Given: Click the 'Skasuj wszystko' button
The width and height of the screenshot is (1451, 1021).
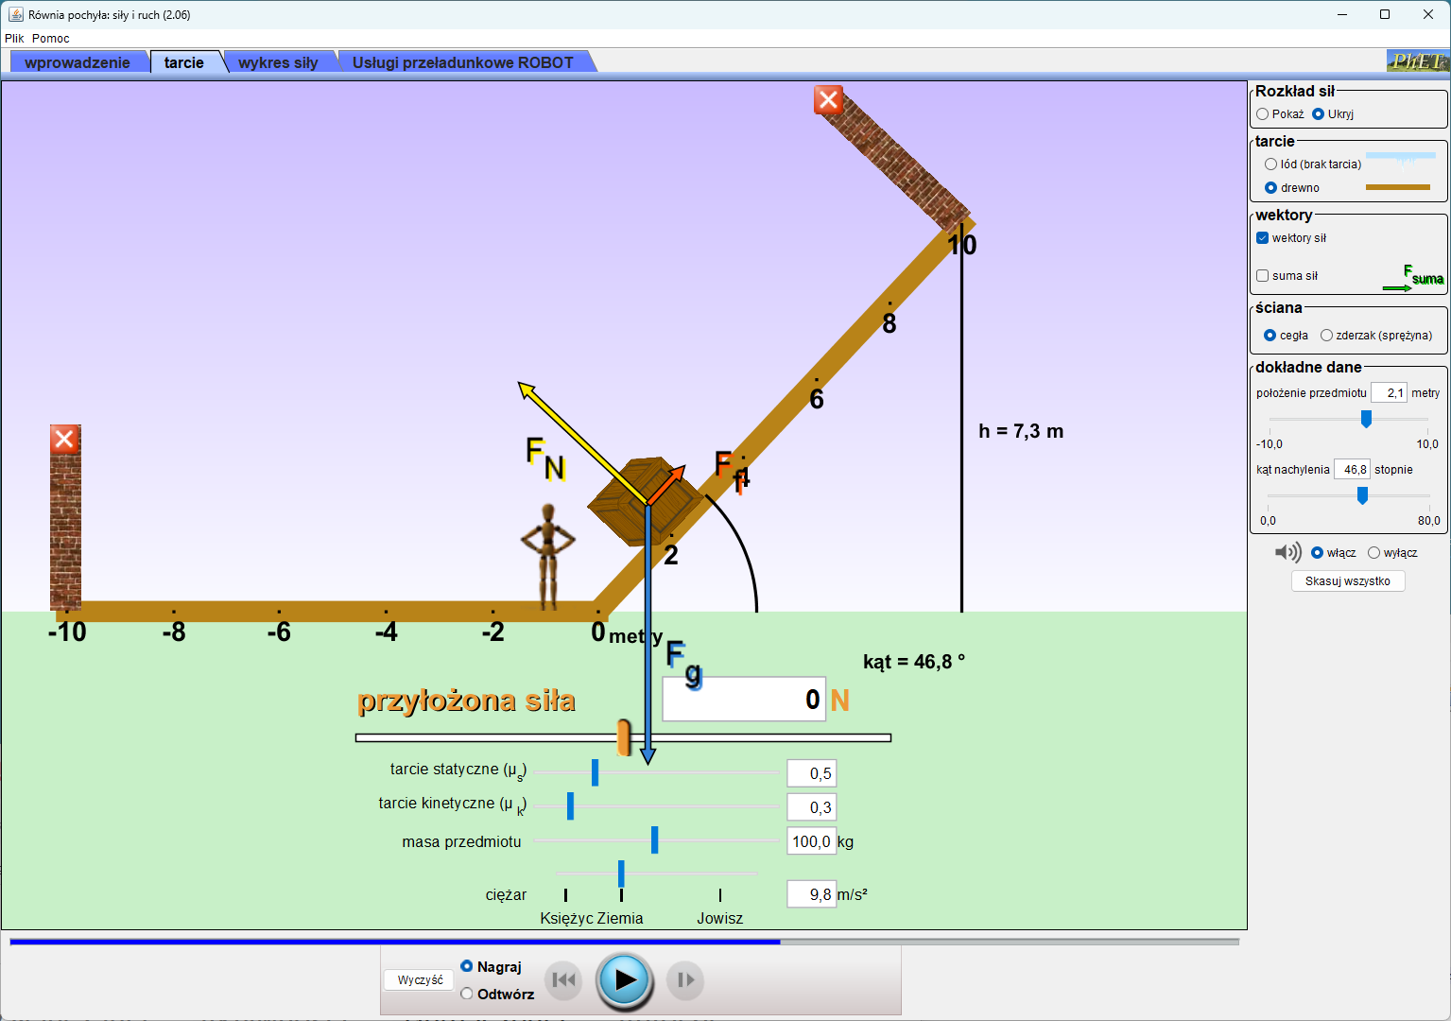Looking at the screenshot, I should (x=1347, y=581).
